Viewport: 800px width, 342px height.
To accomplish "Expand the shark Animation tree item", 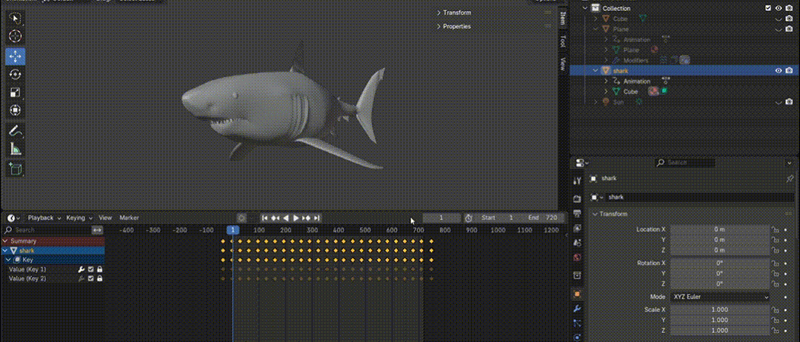I will pos(606,81).
